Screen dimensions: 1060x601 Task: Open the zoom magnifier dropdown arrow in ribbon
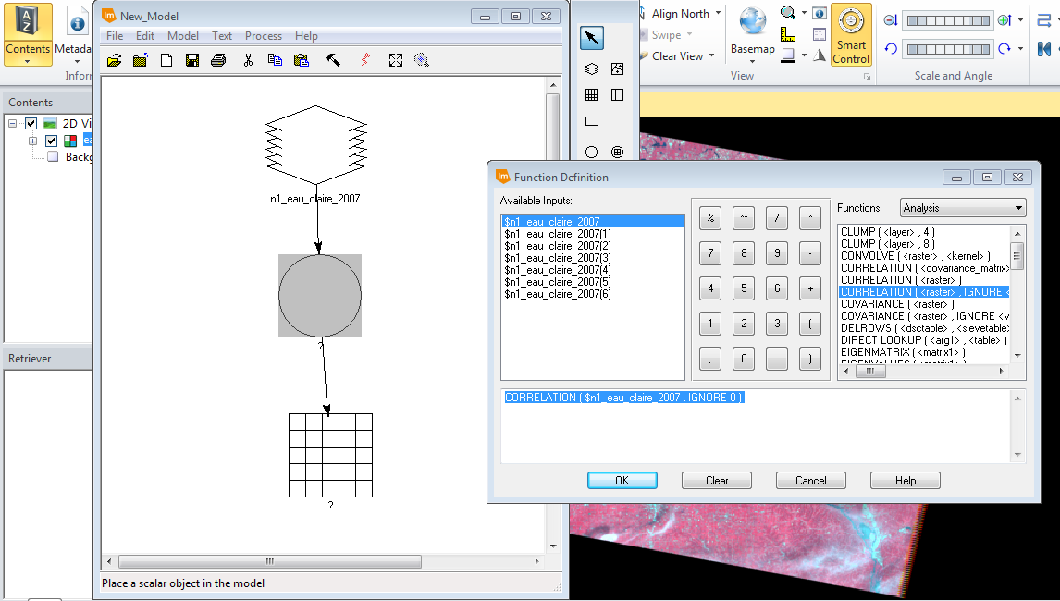pyautogui.click(x=804, y=13)
